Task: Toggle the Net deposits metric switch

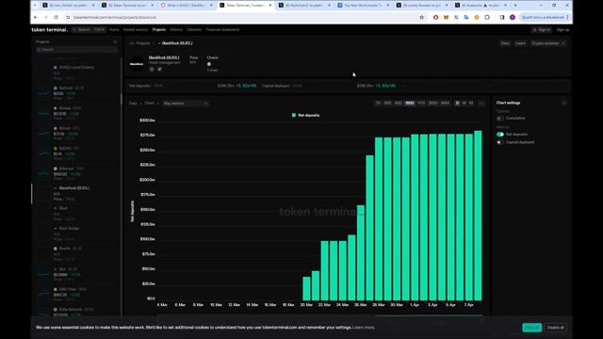Action: click(500, 134)
